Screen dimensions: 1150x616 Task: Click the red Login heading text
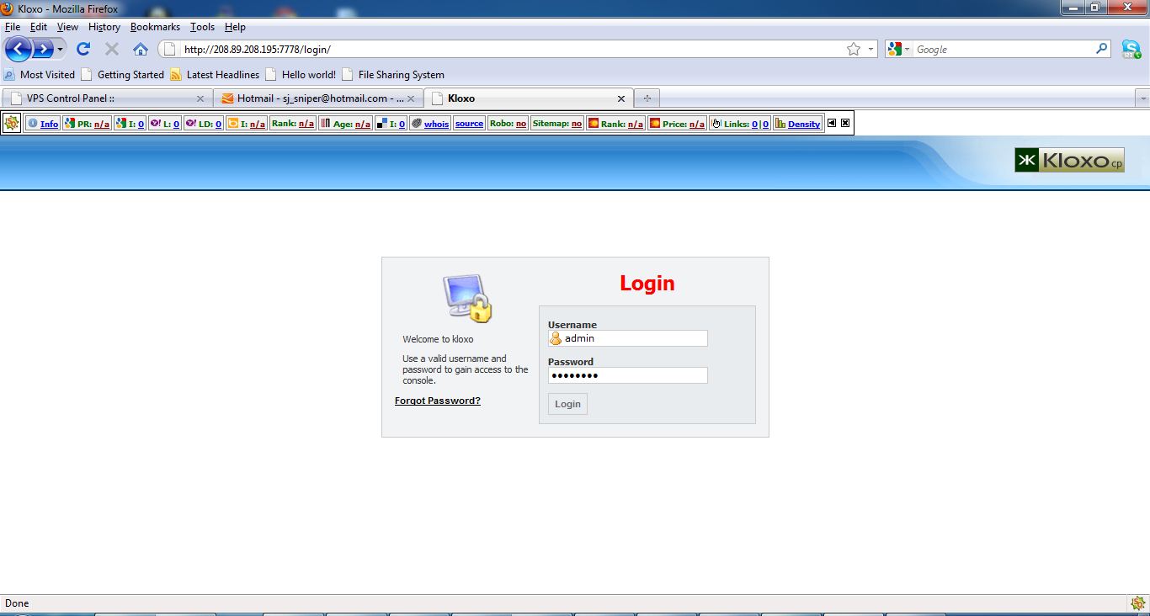(647, 284)
